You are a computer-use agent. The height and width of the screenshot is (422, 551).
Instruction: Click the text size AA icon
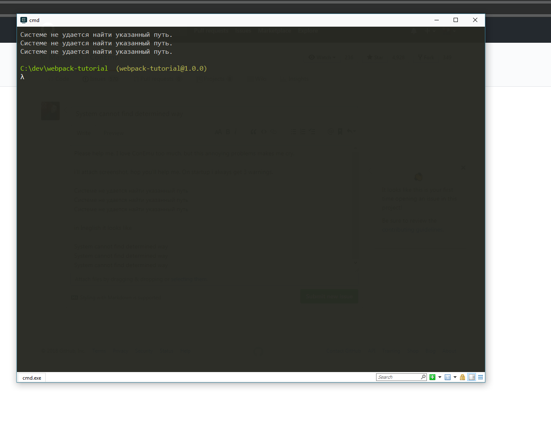(x=218, y=132)
